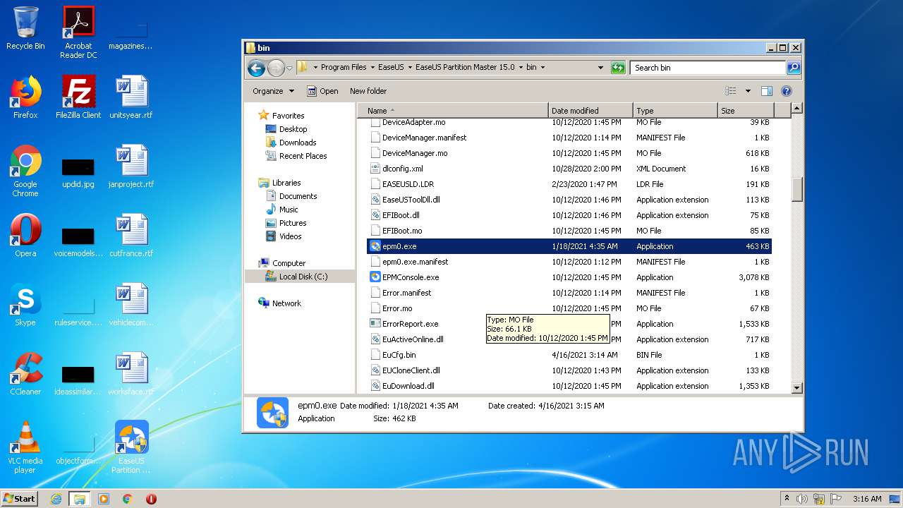The width and height of the screenshot is (903, 508).
Task: Click the volume tray icon
Action: [x=803, y=499]
